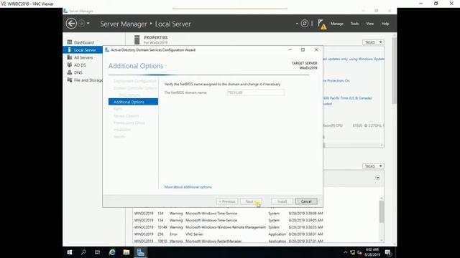Select Dashboard in the sidebar
This screenshot has height=258, width=460.
pos(83,42)
